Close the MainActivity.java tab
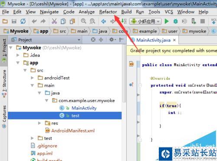This screenshot has width=217, height=161. pyautogui.click(x=174, y=40)
